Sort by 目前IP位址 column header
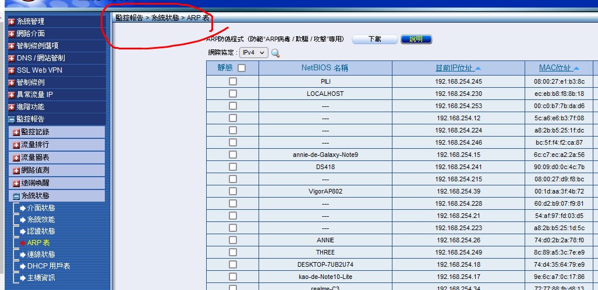This screenshot has width=598, height=290. 454,68
